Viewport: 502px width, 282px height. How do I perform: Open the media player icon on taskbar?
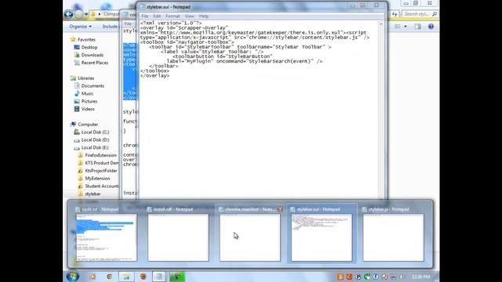(x=93, y=277)
